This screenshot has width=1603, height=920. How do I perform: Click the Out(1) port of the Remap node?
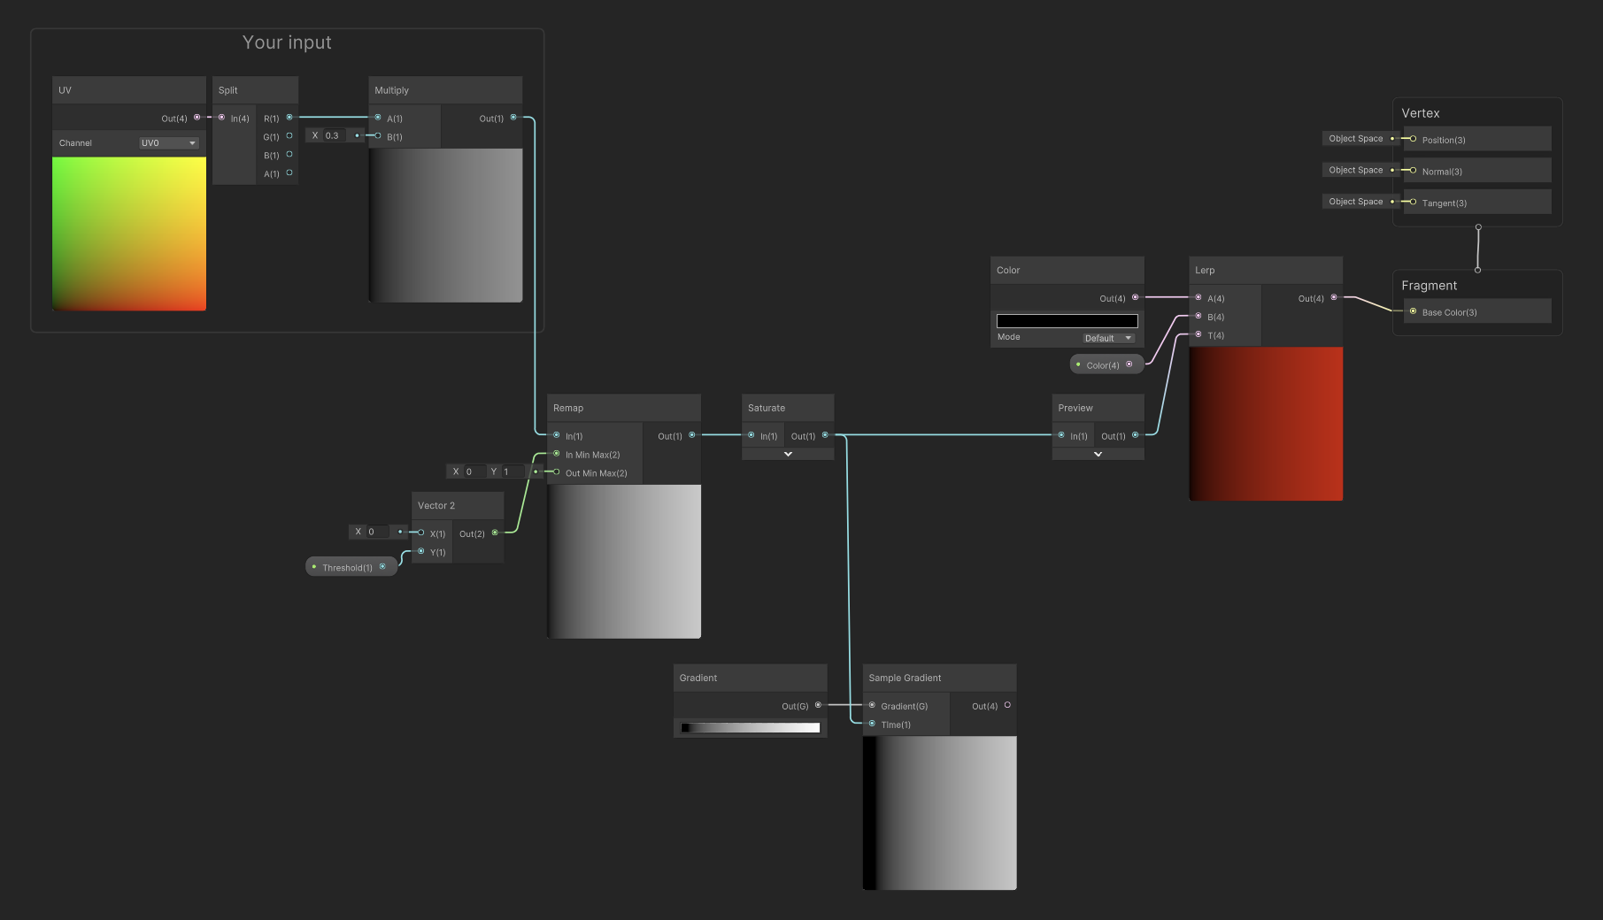690,435
